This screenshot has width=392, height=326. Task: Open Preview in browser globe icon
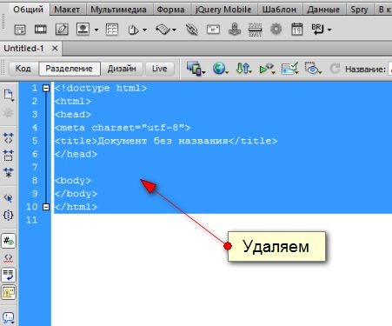(x=219, y=69)
